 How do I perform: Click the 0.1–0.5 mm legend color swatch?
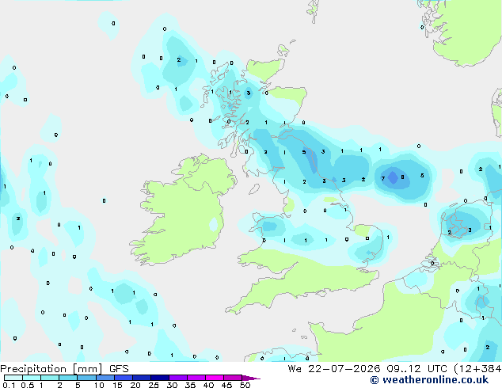point(13,378)
